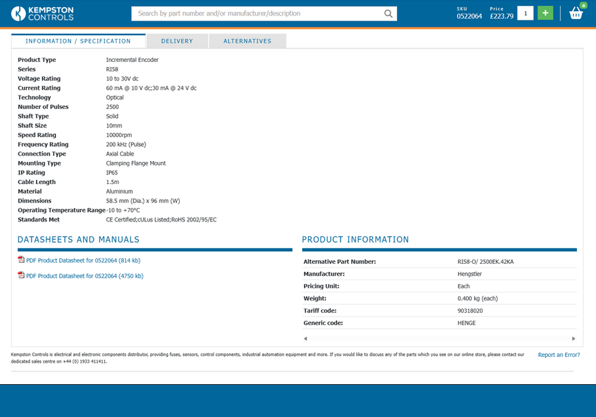Click the Optical technology value
596x417 pixels.
(x=115, y=98)
